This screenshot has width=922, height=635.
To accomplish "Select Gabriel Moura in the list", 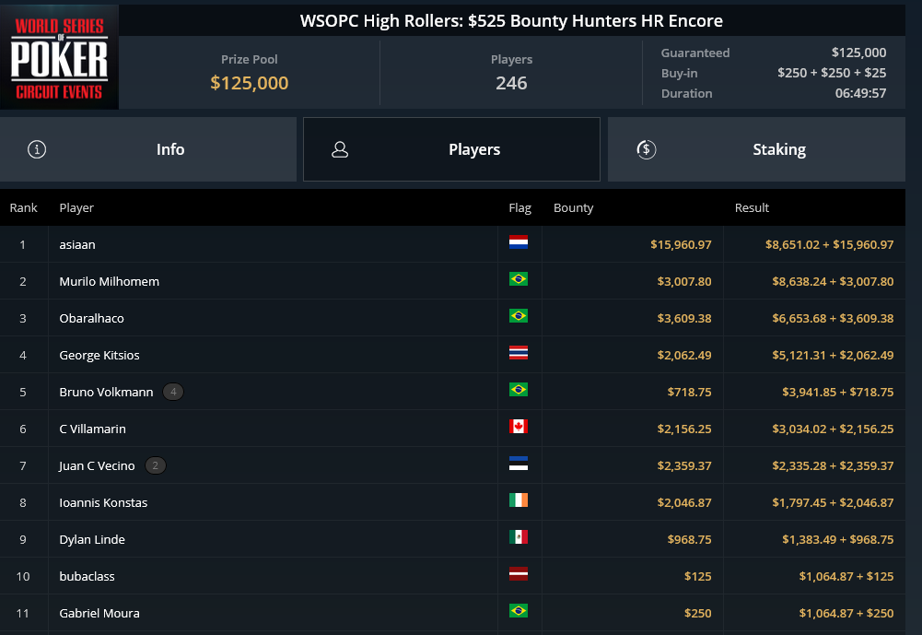I will (x=99, y=613).
